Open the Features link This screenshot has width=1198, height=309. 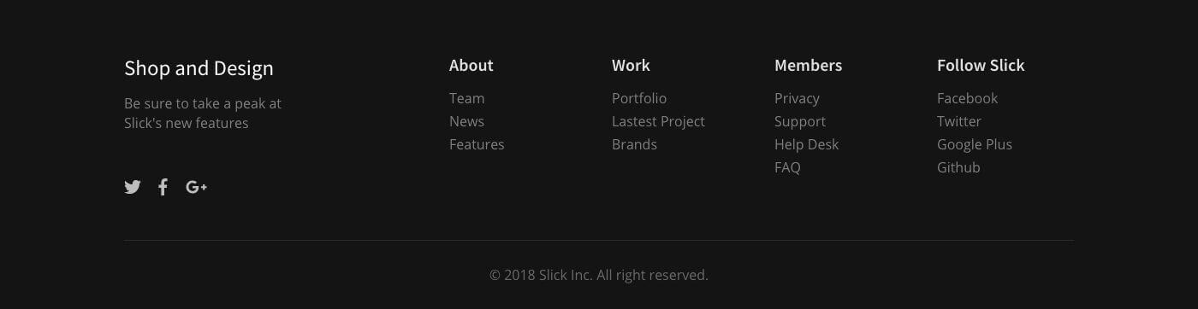pos(477,144)
